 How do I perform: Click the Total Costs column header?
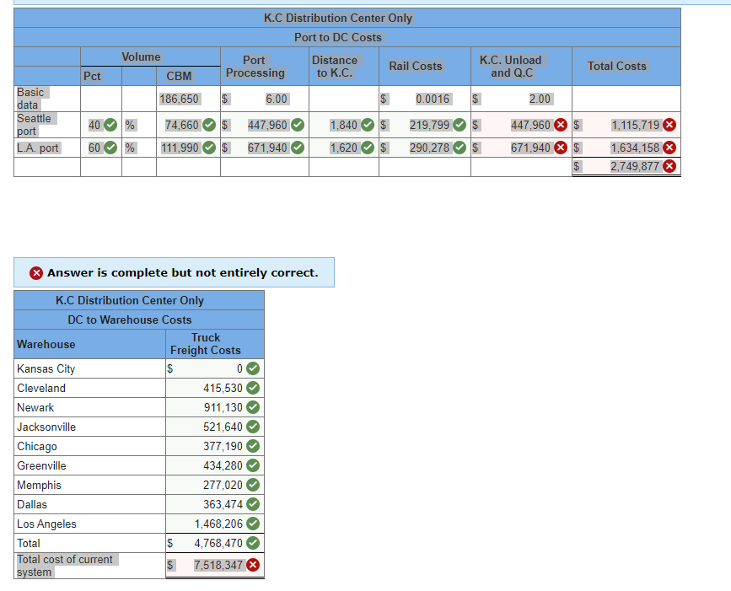point(617,67)
